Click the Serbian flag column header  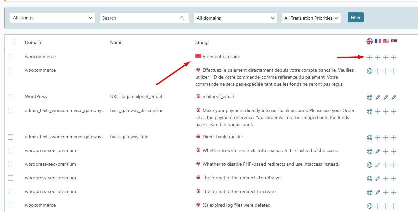point(394,41)
